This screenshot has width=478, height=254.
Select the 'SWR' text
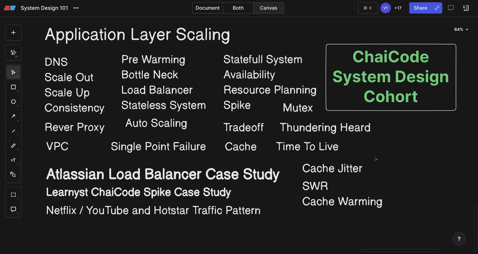[315, 186]
